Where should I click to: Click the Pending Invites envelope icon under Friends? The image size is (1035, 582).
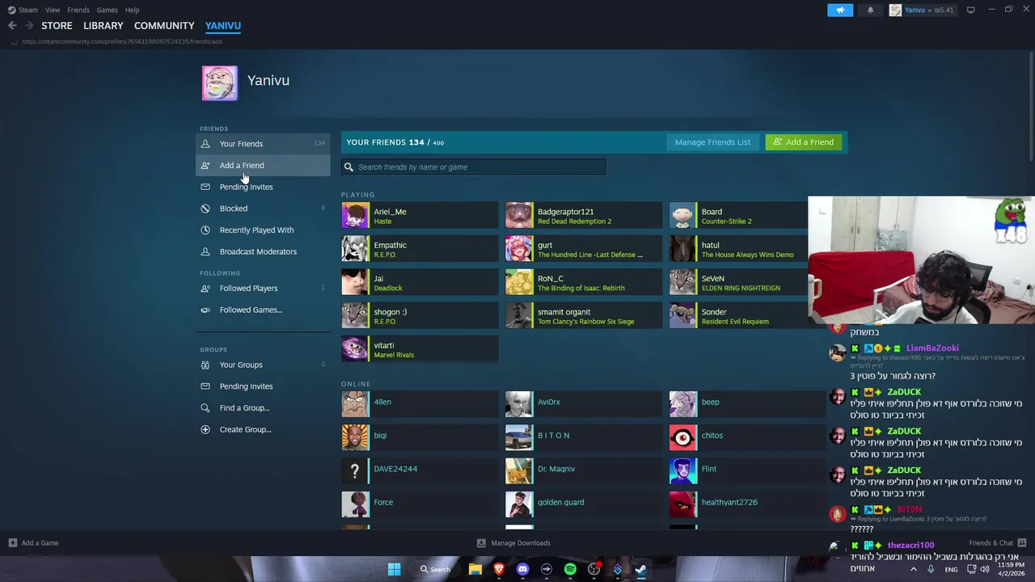(205, 187)
